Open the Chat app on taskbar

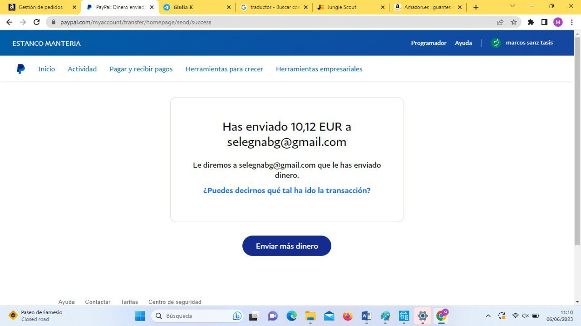tap(272, 316)
